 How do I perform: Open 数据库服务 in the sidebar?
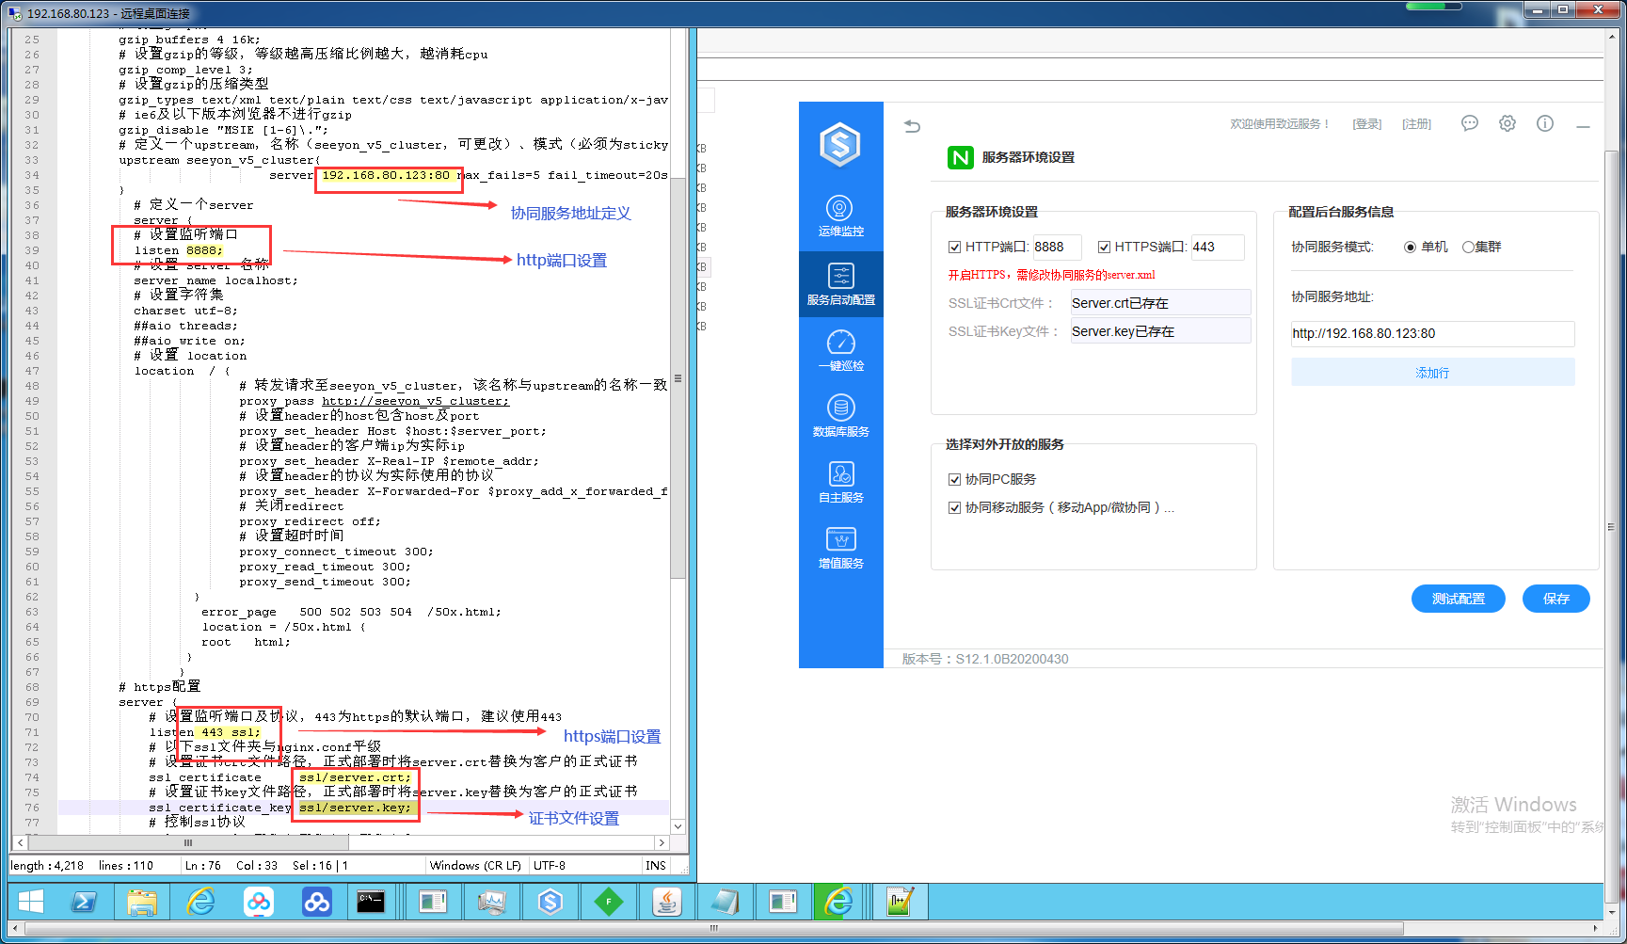(840, 416)
